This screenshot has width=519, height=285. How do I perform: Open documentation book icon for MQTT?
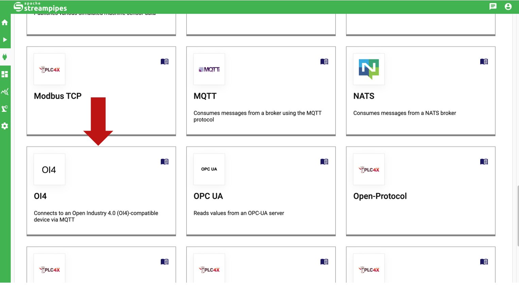click(324, 61)
